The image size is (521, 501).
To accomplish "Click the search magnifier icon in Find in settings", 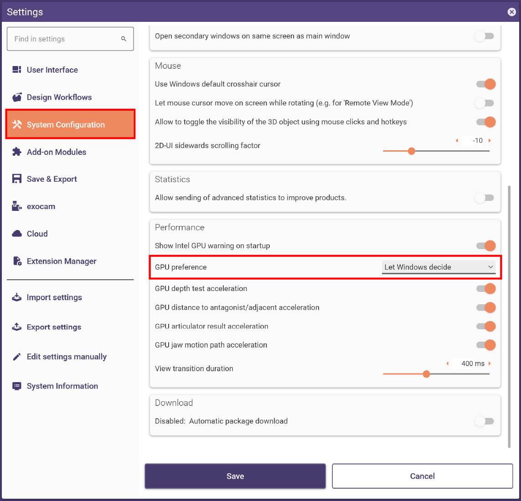I will click(124, 39).
